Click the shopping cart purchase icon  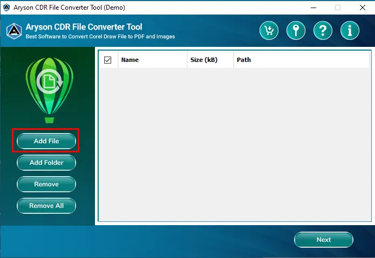coord(269,31)
